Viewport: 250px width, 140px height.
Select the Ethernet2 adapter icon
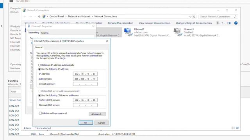coord(129,32)
